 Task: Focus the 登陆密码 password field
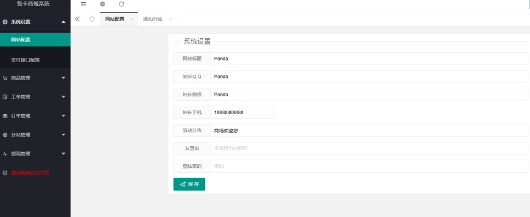[x=369, y=166]
